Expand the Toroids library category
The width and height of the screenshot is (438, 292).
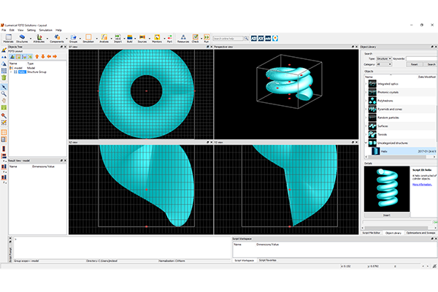pos(366,134)
